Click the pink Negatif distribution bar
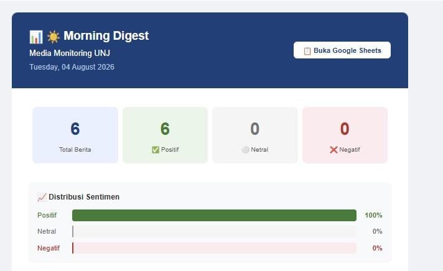The image size is (443, 271). coord(214,248)
